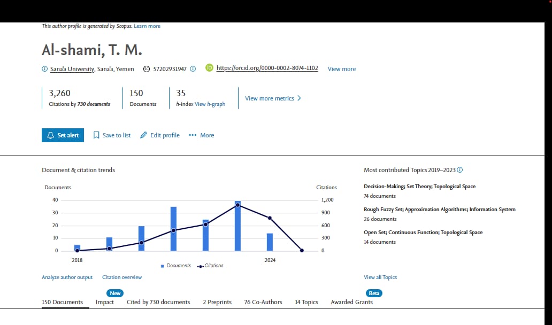
Task: Follow the Citation overview link
Action: pos(122,277)
